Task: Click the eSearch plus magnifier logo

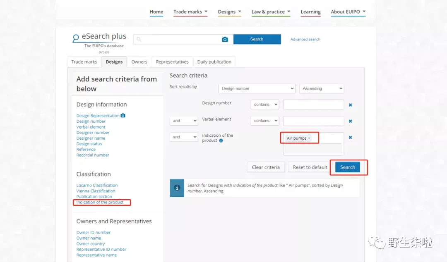Action: (x=76, y=38)
